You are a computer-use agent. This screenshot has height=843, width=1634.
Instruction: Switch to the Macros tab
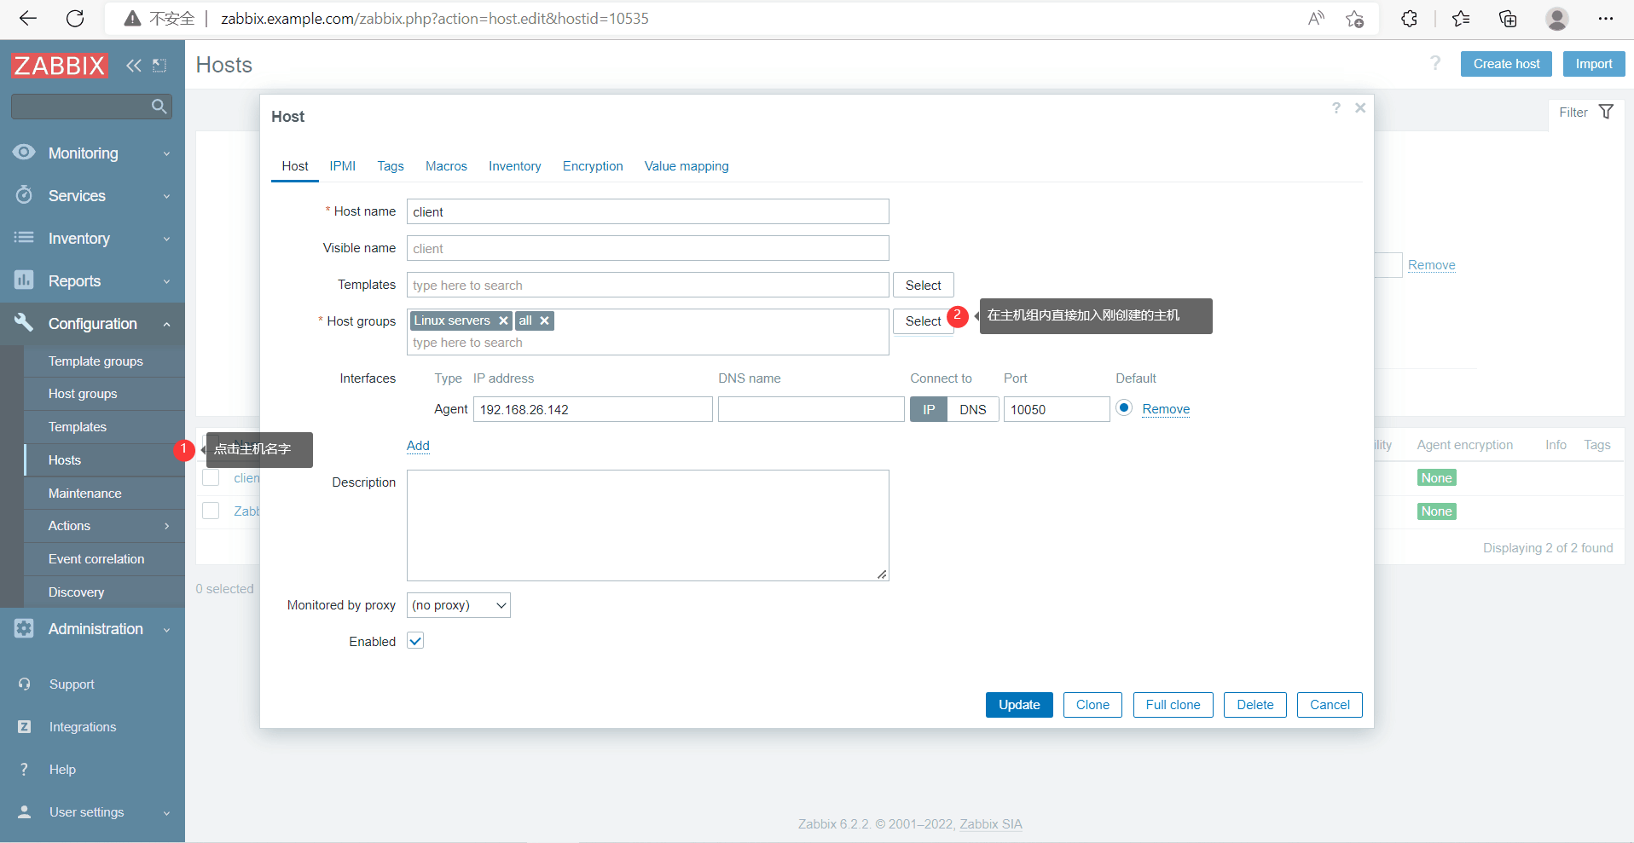pyautogui.click(x=446, y=166)
